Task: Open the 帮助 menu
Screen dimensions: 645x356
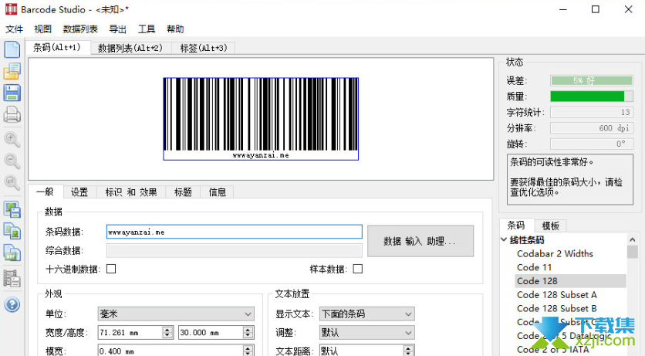Action: coord(175,29)
